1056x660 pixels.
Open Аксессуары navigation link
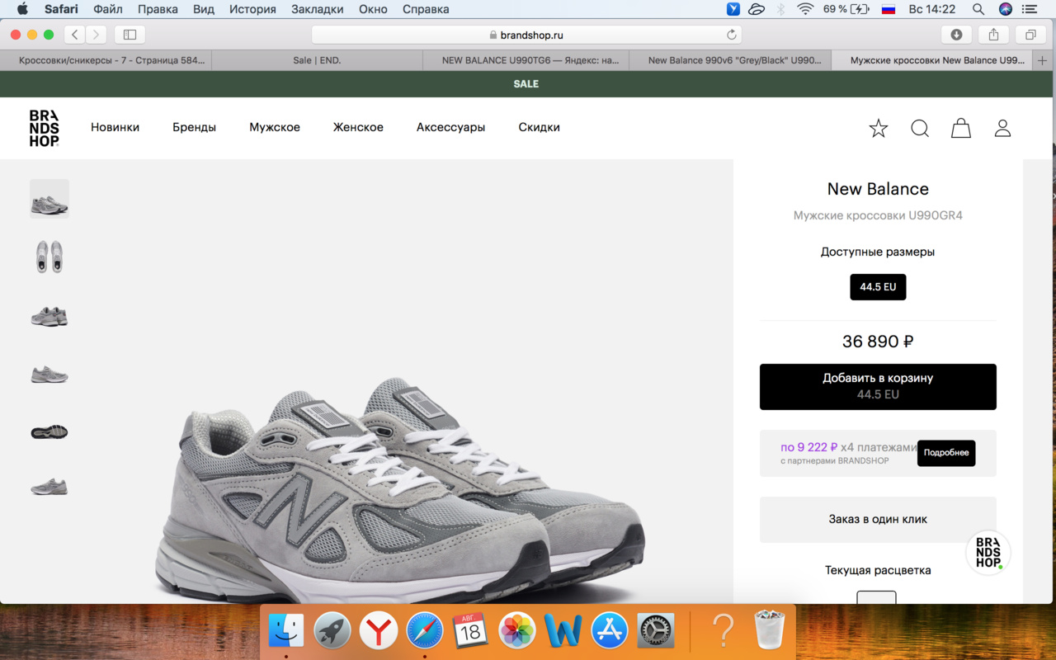point(450,127)
